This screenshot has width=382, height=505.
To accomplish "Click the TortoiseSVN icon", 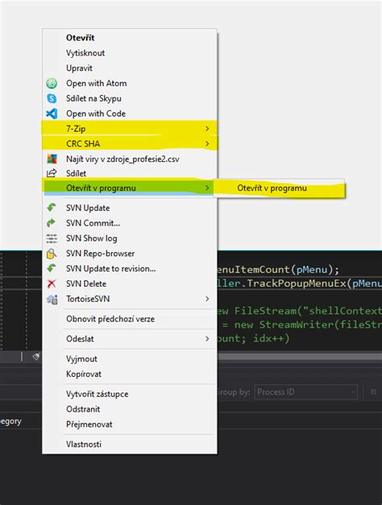I will click(x=52, y=299).
